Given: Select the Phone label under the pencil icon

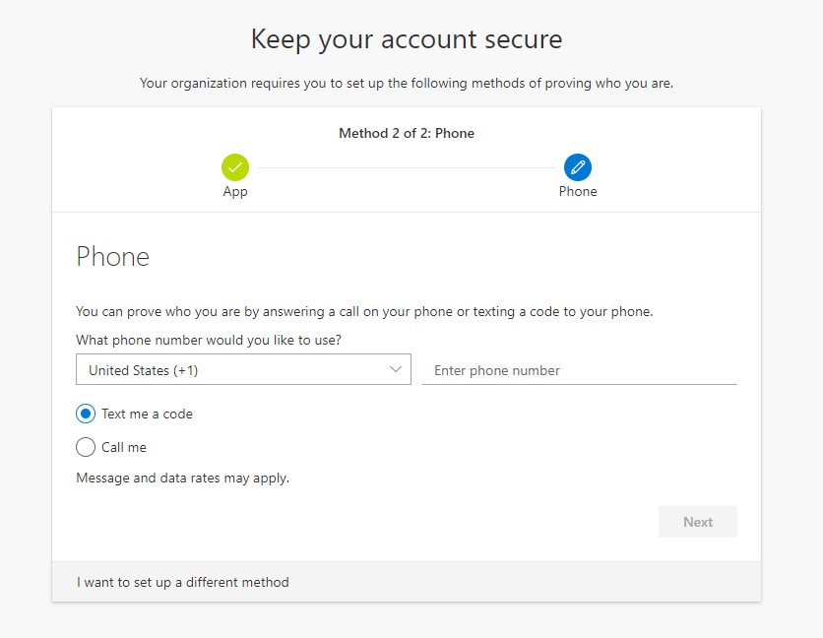Looking at the screenshot, I should pos(577,191).
